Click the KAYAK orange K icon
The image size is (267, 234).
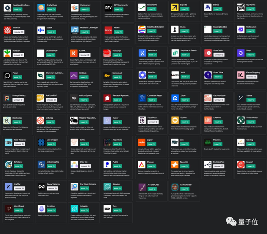click(x=74, y=53)
